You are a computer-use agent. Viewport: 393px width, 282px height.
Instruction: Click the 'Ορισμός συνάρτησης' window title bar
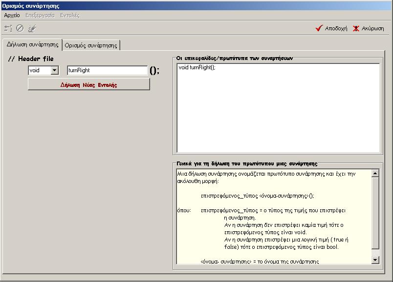(196, 5)
